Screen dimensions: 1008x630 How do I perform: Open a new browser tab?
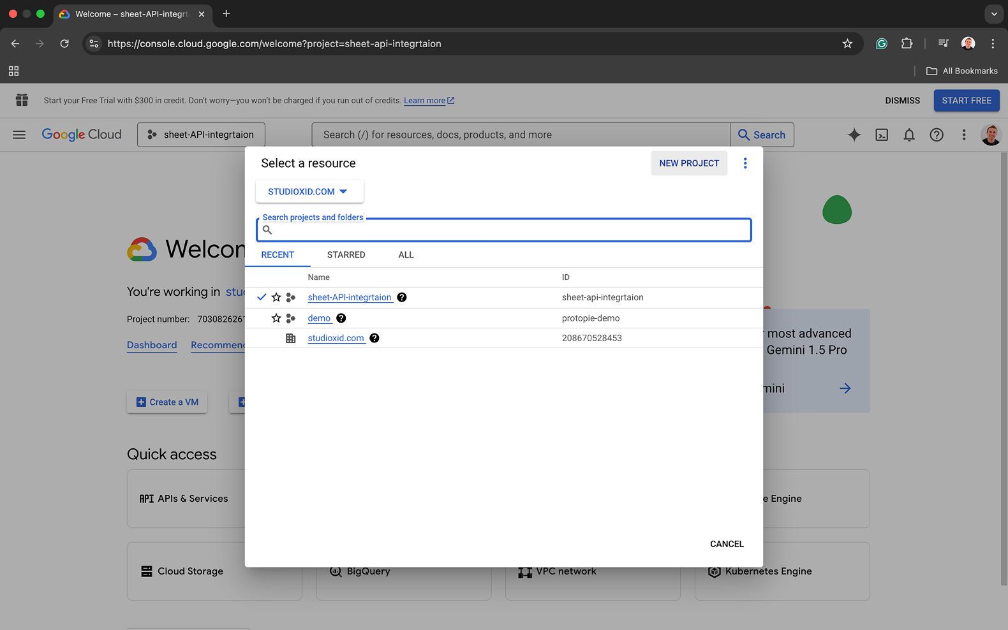(226, 13)
